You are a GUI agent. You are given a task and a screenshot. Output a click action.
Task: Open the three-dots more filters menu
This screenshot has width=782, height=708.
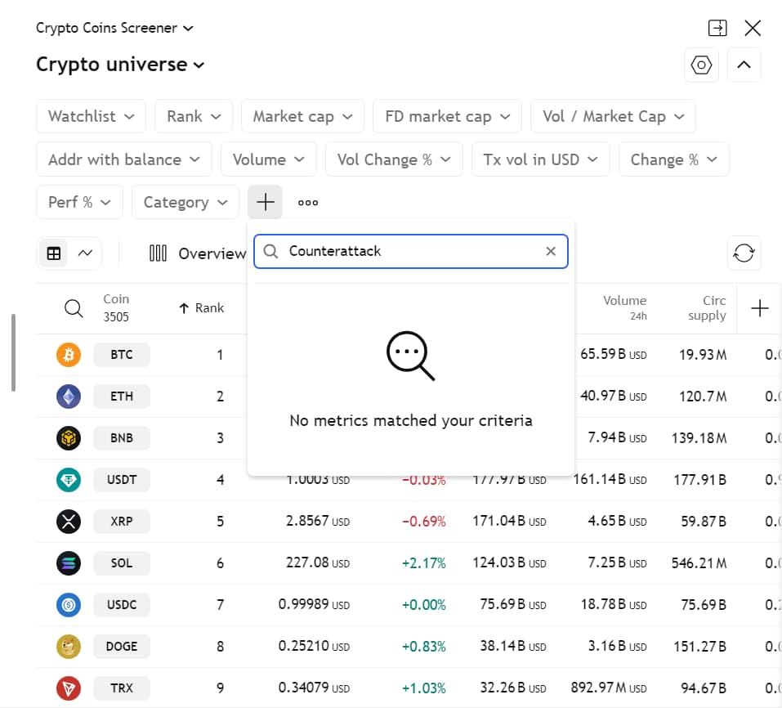click(308, 203)
